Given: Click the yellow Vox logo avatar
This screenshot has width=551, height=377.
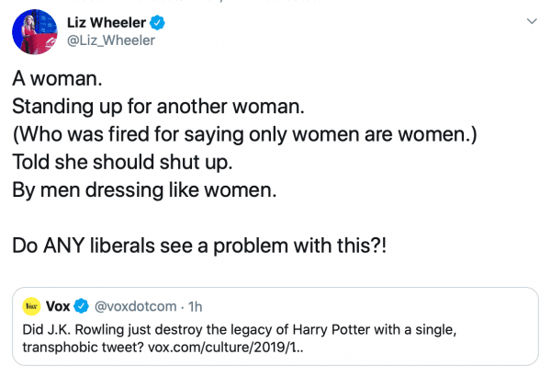Looking at the screenshot, I should (30, 304).
